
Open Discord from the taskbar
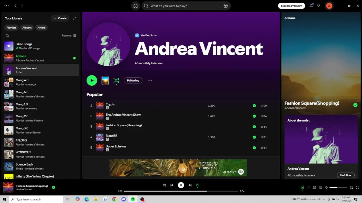pyautogui.click(x=124, y=199)
